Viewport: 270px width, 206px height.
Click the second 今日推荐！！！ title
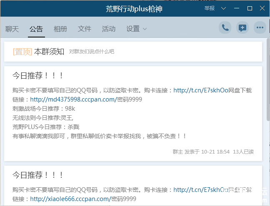tap(38, 175)
